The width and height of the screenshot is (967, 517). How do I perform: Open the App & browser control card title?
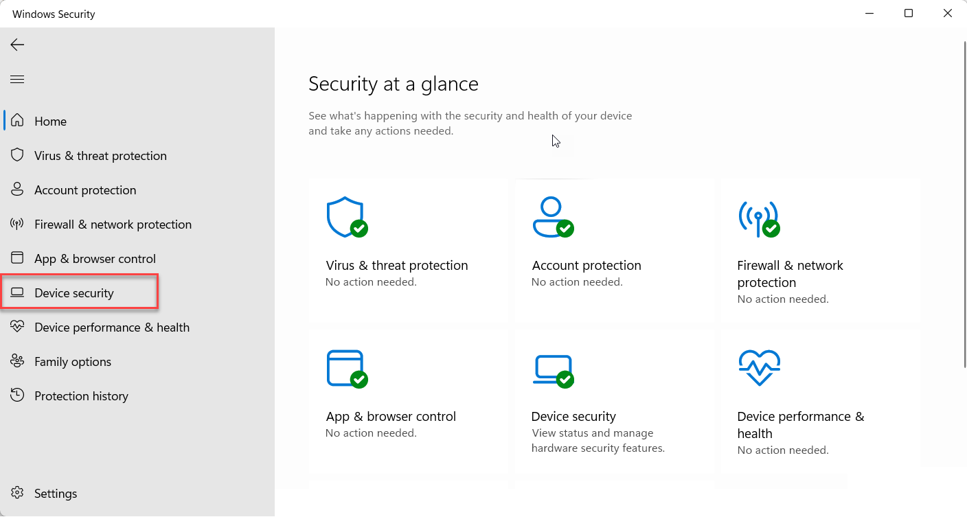pyautogui.click(x=391, y=417)
